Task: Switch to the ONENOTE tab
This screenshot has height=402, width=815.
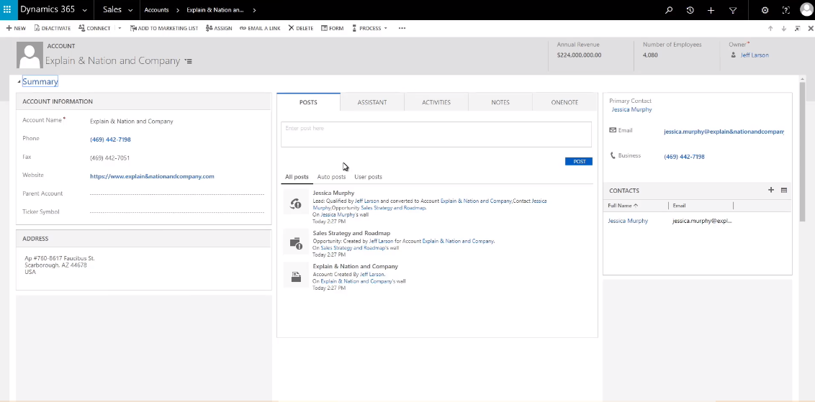Action: point(564,102)
